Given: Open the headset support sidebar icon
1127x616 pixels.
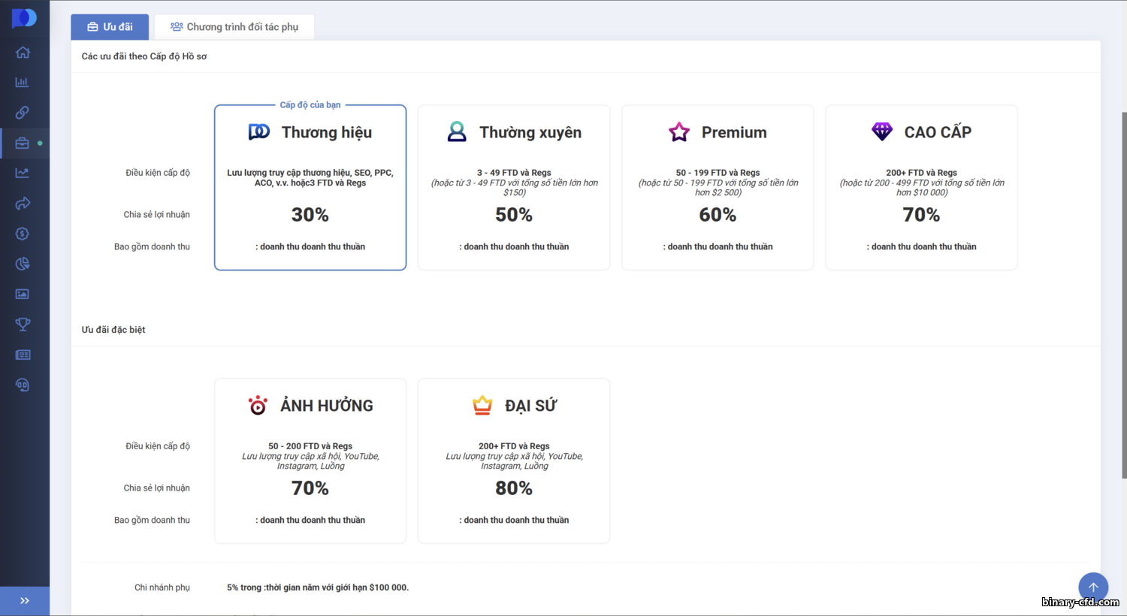Looking at the screenshot, I should (23, 385).
